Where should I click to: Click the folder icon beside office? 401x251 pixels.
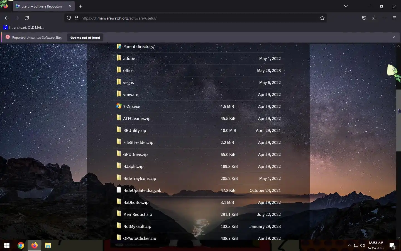[x=119, y=70]
